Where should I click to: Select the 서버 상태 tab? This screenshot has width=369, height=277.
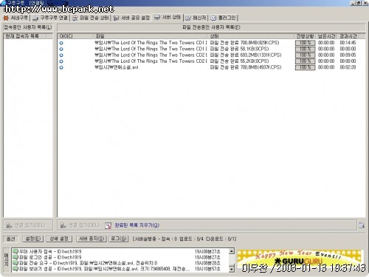click(168, 18)
